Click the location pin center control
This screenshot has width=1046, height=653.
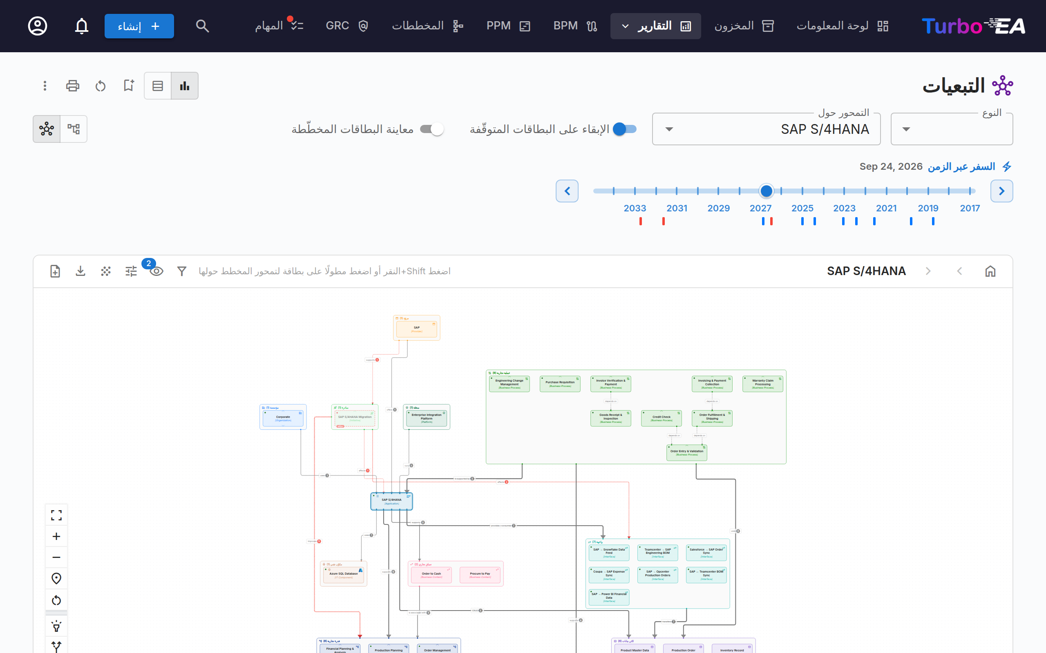(x=56, y=579)
